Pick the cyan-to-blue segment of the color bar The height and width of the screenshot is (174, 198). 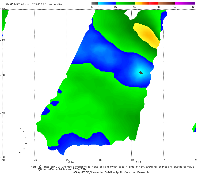pyautogui.click(x=107, y=3)
